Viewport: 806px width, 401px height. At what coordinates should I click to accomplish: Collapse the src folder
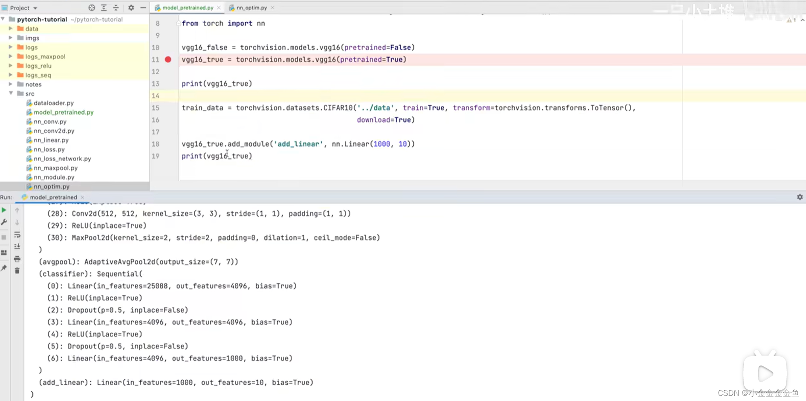[x=11, y=93]
